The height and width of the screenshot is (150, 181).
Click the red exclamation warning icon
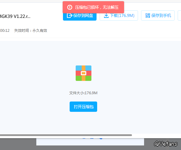point(70,7)
